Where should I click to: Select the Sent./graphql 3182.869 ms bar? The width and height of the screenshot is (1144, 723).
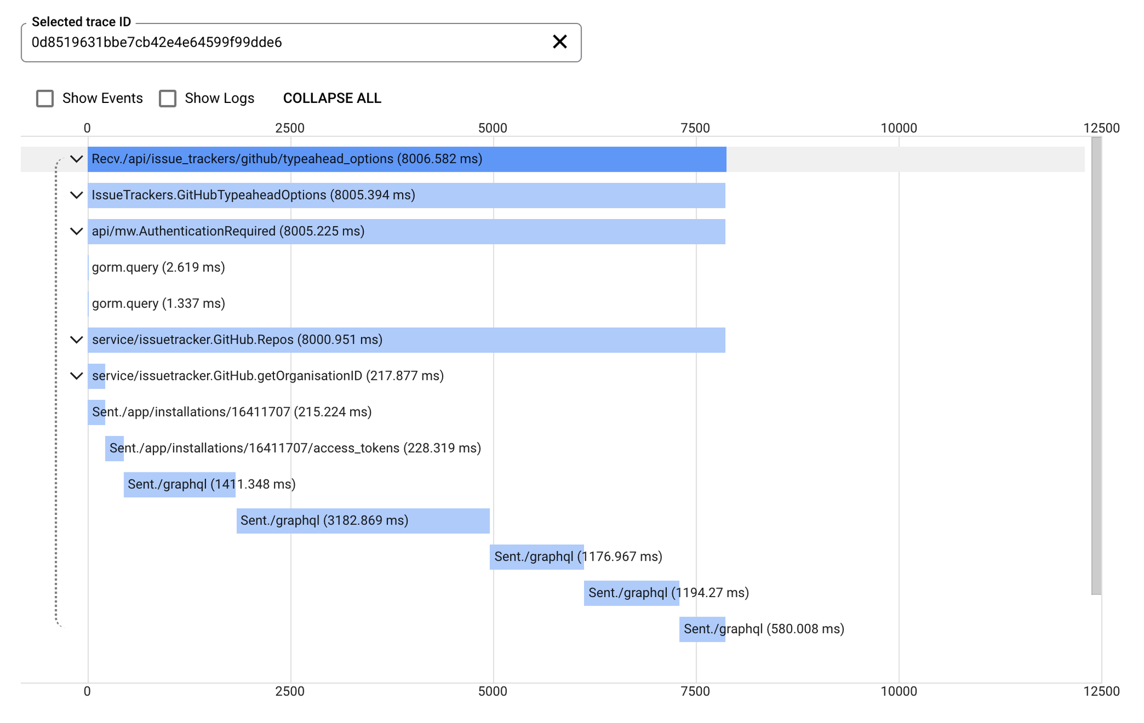point(363,521)
